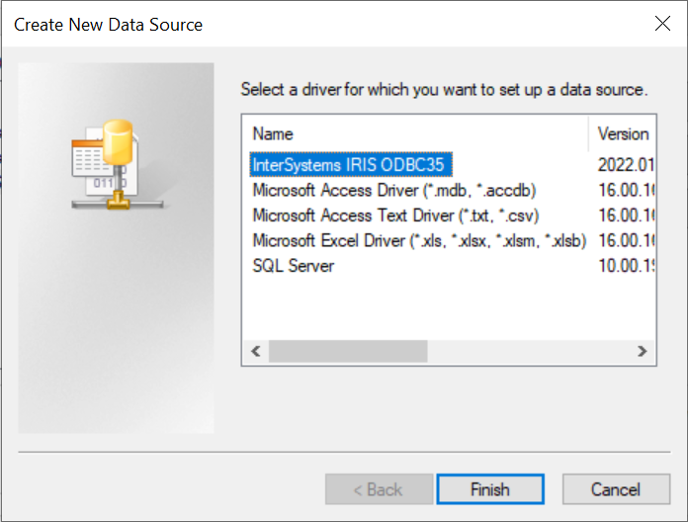Click the SQL Server version 10.00 cell
The height and width of the screenshot is (522, 688).
tap(626, 267)
